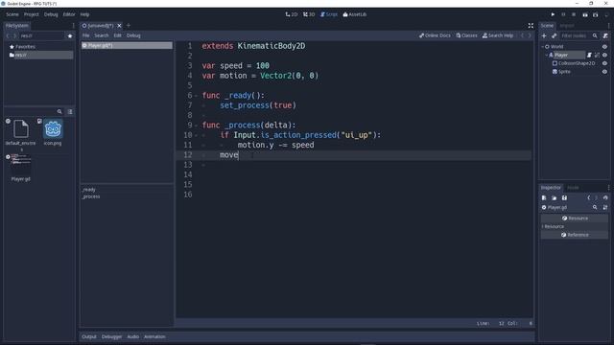This screenshot has height=345, width=614.
Task: Switch to 2D workspace
Action: (292, 14)
